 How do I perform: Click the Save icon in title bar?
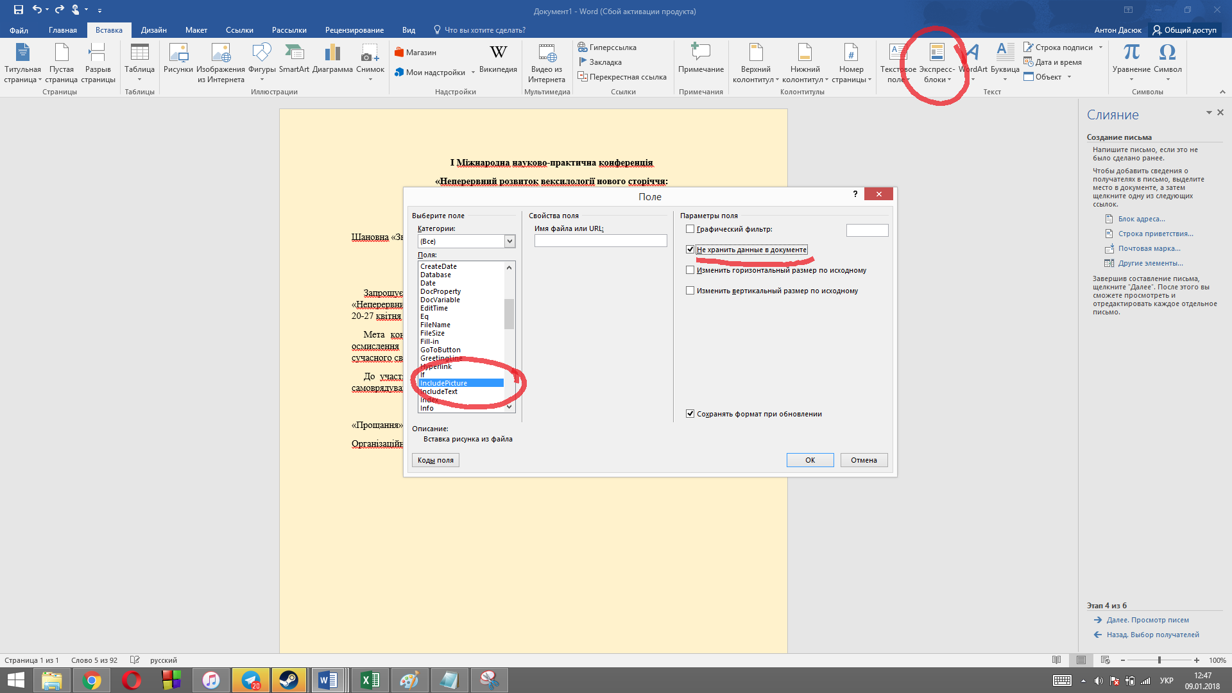pyautogui.click(x=18, y=10)
